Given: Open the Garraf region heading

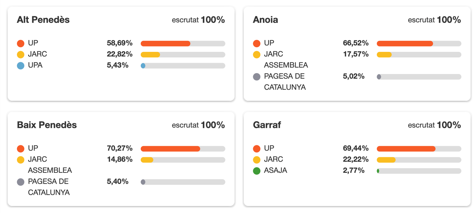Looking at the screenshot, I should click(x=267, y=125).
